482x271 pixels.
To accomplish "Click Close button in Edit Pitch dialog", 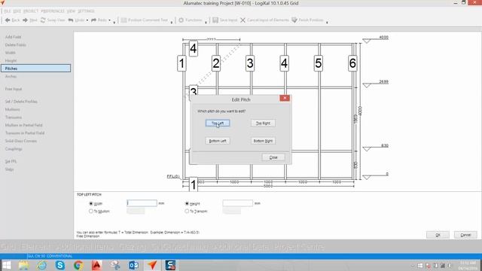I will (273, 157).
